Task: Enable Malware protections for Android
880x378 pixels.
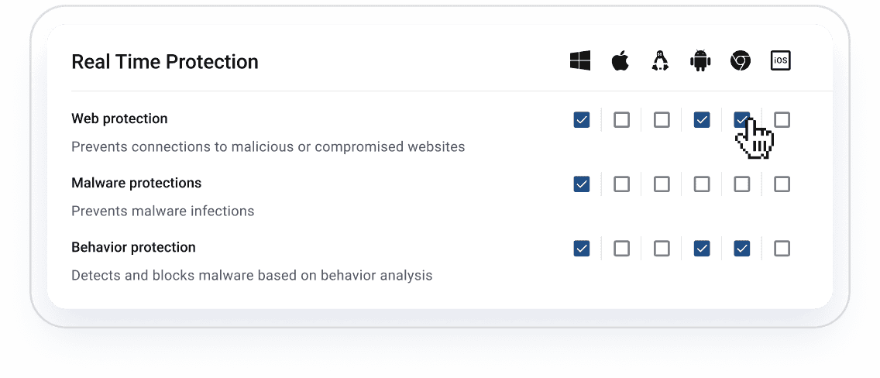Action: 702,184
